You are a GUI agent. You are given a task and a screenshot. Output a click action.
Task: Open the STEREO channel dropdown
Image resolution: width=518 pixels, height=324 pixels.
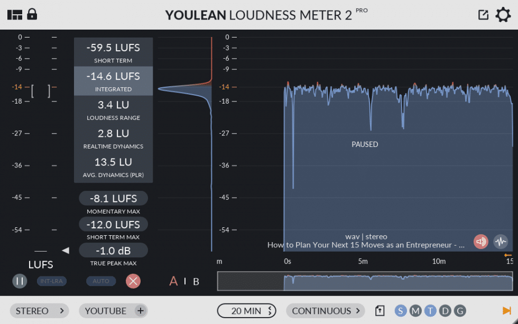click(39, 311)
